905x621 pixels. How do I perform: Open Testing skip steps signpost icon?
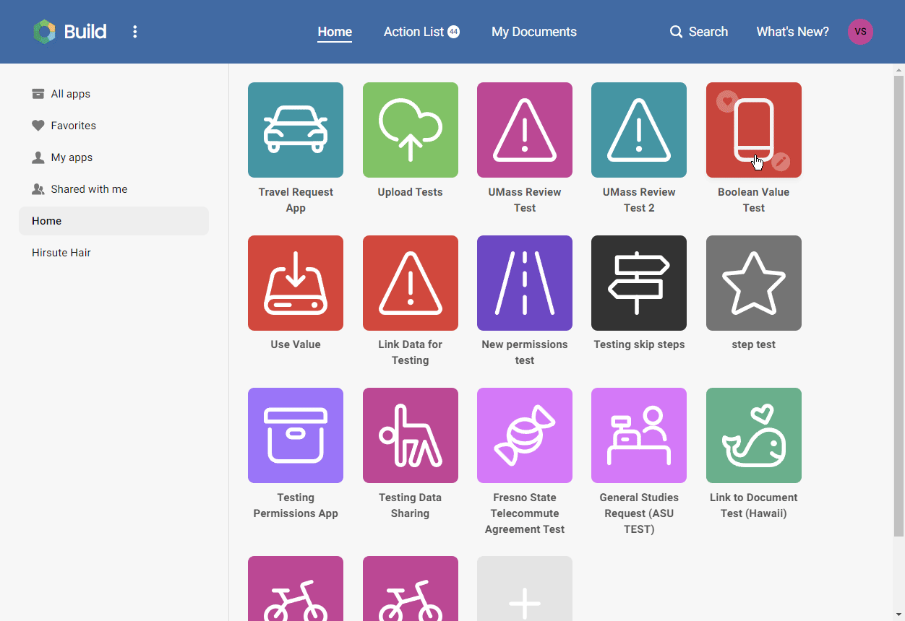[x=638, y=283]
